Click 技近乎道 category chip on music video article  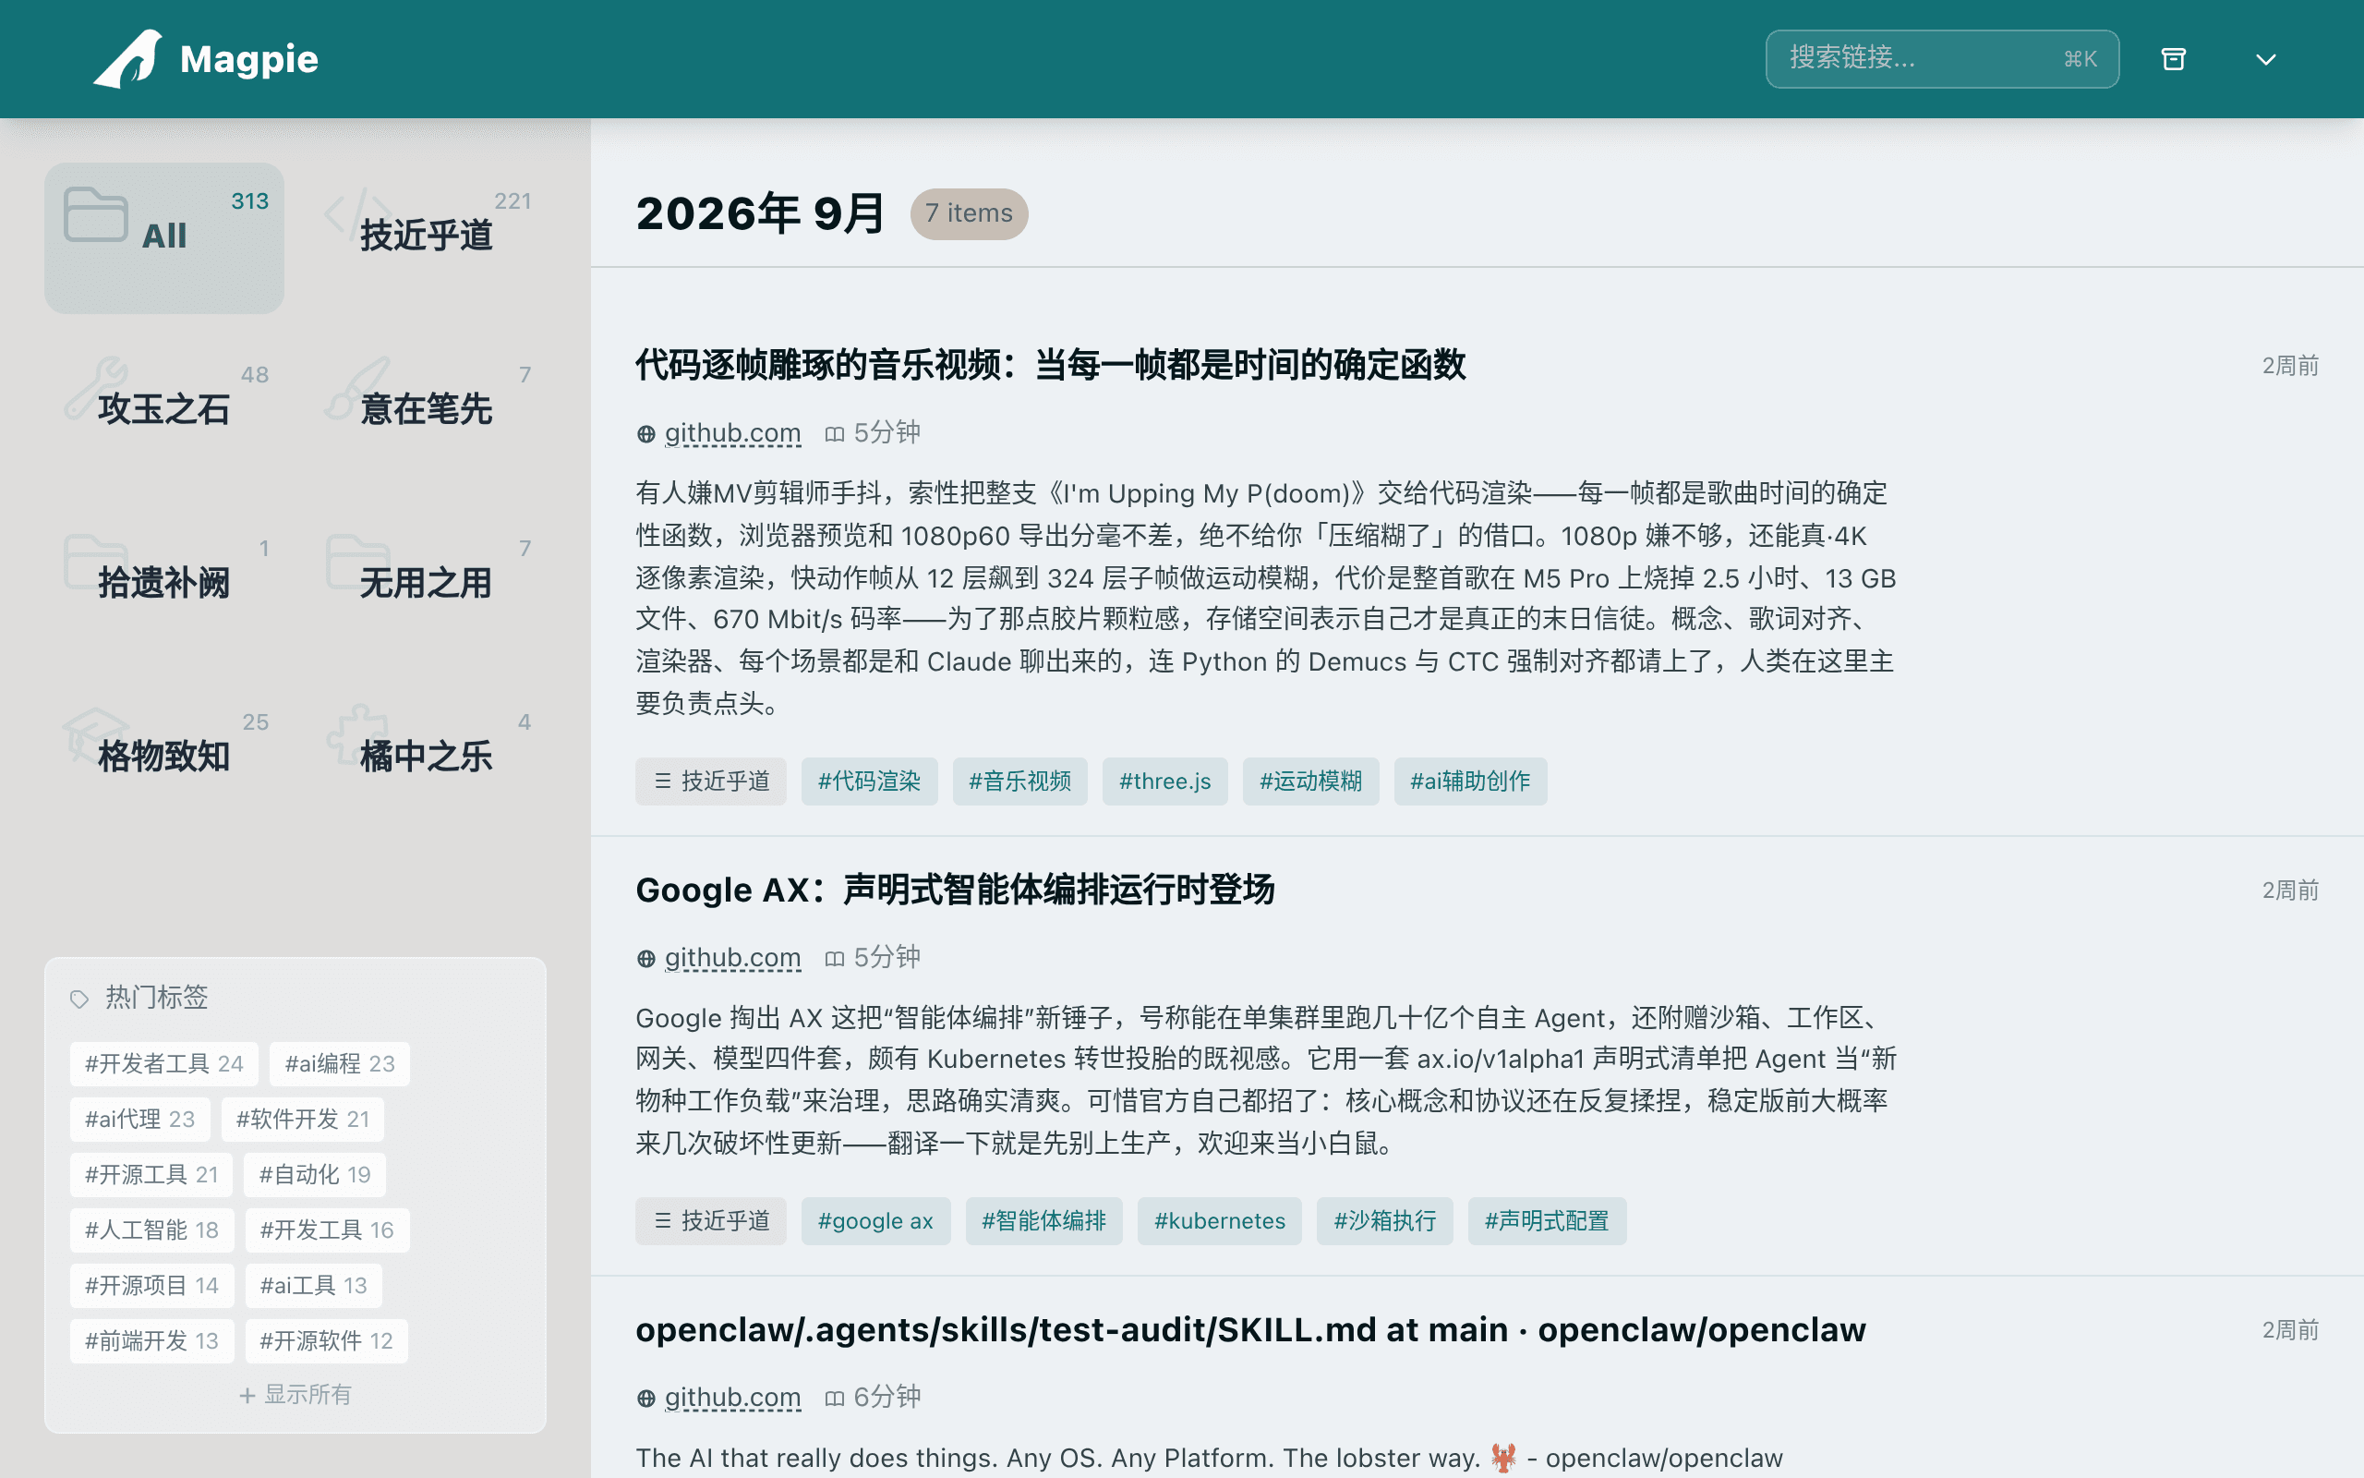(710, 781)
